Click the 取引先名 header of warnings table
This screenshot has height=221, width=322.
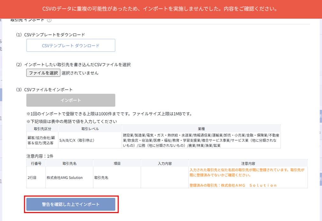tap(69, 163)
